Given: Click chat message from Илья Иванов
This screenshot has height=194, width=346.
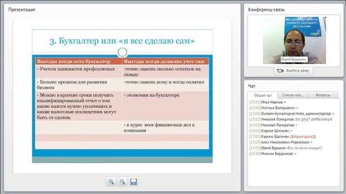Looking at the screenshot, I should pos(268,102).
